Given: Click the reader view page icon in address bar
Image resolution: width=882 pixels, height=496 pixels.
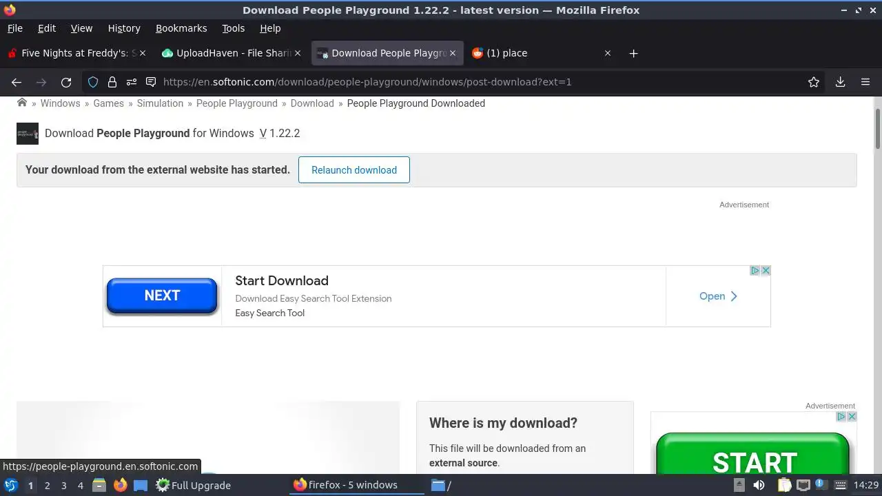Looking at the screenshot, I should [151, 82].
